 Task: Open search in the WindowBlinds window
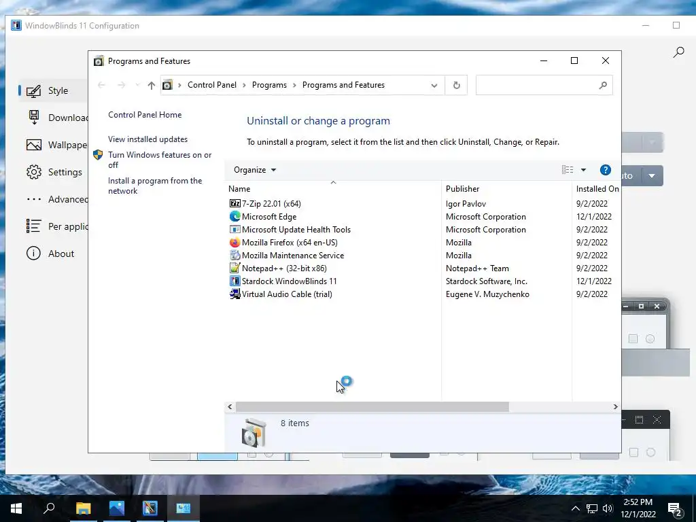click(678, 52)
